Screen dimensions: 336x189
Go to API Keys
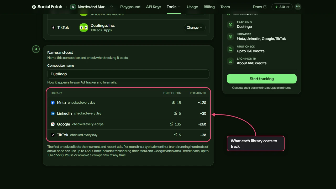coord(154,7)
